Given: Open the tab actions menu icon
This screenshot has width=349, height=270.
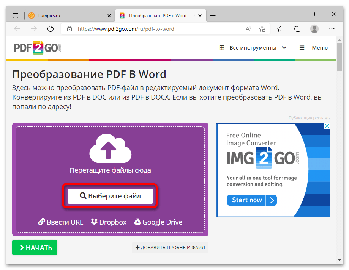Looking at the screenshot, I should point(16,16).
